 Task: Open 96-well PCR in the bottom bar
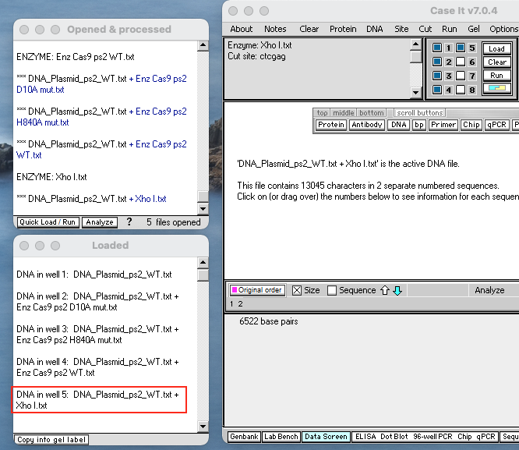pos(432,437)
